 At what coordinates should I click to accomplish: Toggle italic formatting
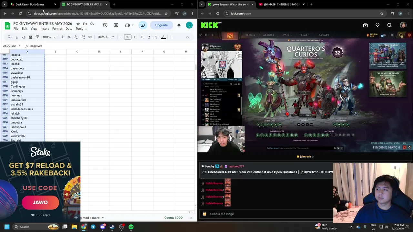click(x=149, y=37)
